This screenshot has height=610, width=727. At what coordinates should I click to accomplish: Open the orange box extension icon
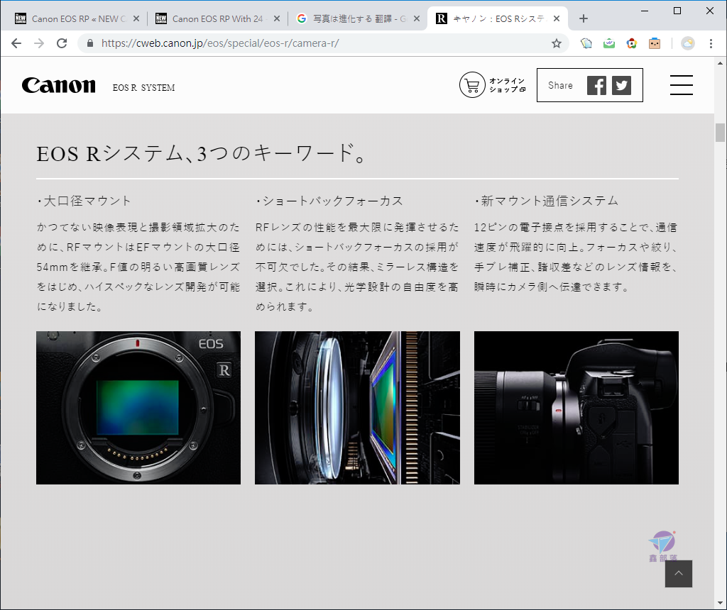pos(654,43)
